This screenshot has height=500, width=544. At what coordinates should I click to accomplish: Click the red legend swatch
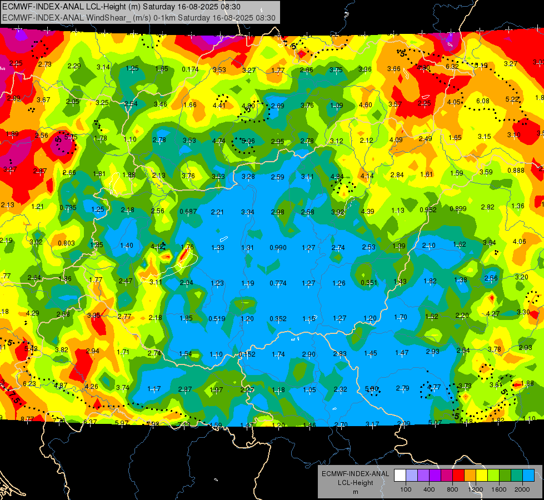pyautogui.click(x=458, y=476)
